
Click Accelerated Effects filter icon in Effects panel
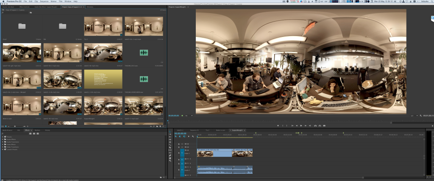click(31, 134)
